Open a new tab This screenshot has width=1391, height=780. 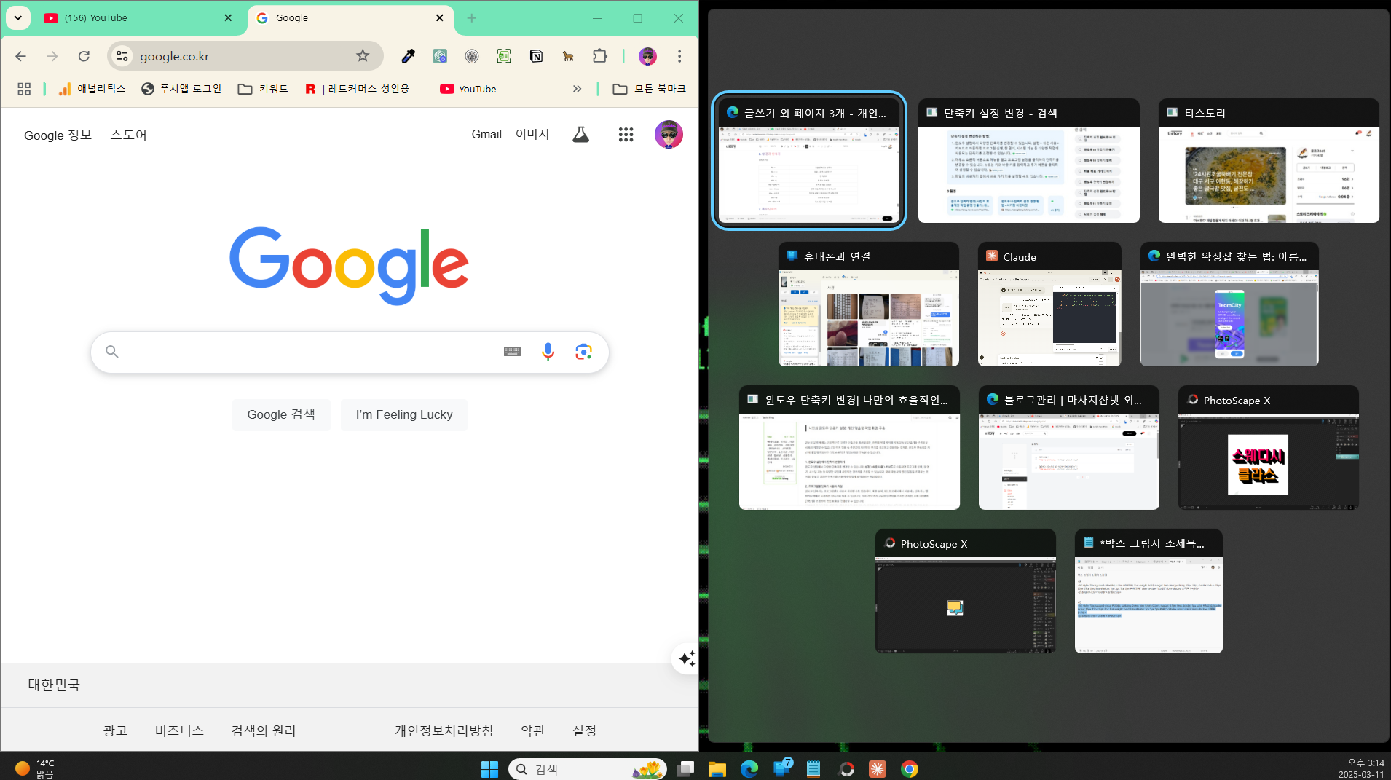pyautogui.click(x=472, y=18)
